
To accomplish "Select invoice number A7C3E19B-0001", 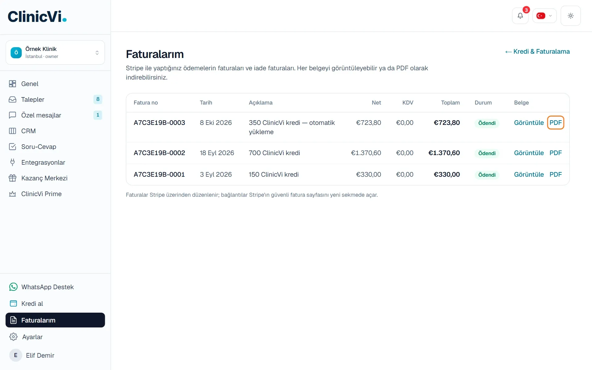I will point(159,175).
